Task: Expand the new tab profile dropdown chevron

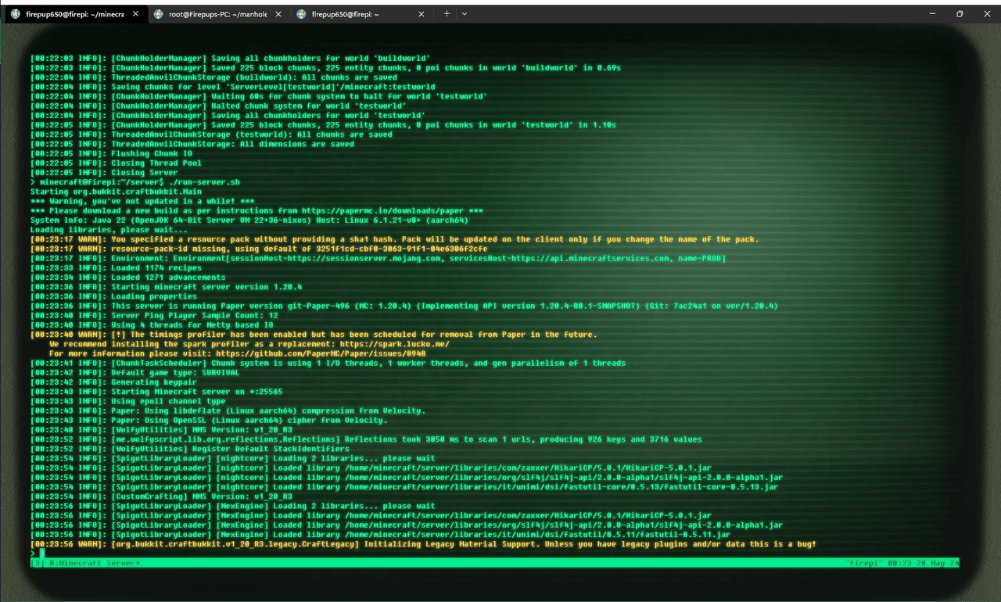Action: (464, 13)
